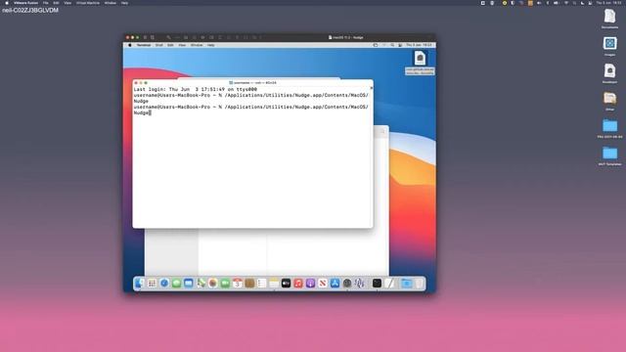
Task: Open the host Apple menu
Action: [7, 3]
